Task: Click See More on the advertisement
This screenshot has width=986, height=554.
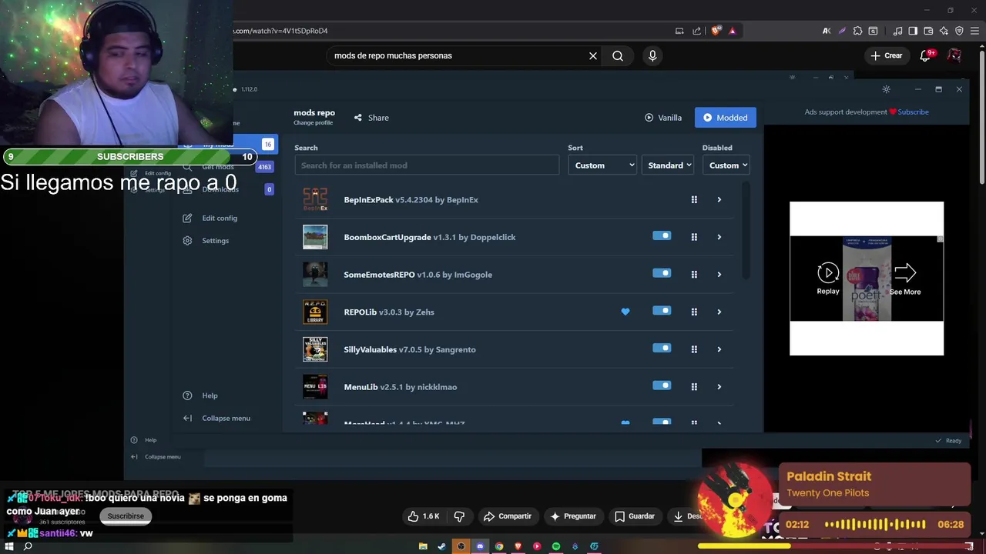Action: (905, 279)
